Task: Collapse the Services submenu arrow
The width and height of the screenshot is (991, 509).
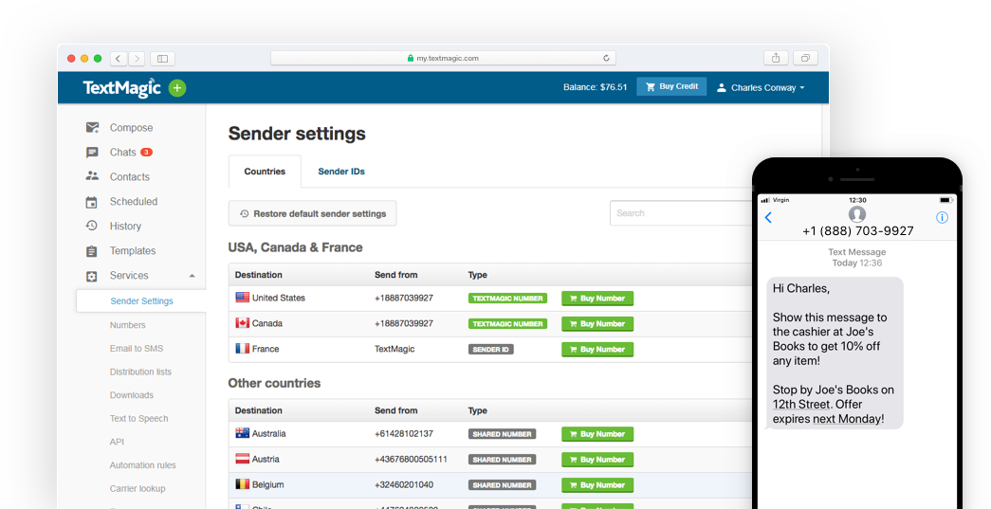Action: (x=193, y=276)
